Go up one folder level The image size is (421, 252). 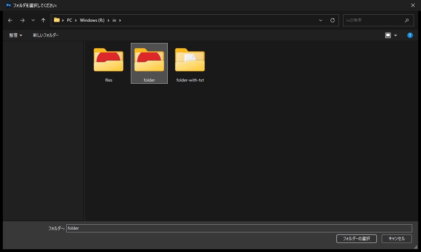(43, 20)
